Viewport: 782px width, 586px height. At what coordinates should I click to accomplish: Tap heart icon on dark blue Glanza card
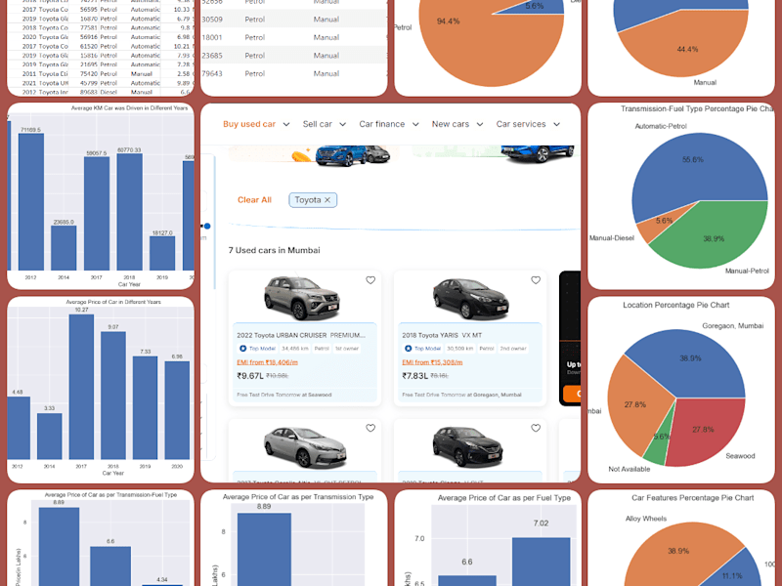tap(536, 428)
